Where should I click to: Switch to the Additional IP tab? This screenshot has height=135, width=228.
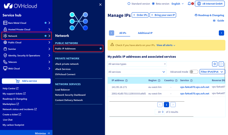145,33
